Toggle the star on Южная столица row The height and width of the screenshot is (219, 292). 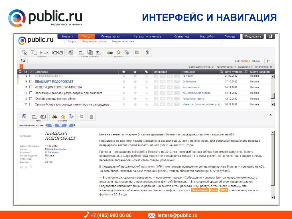point(135,99)
